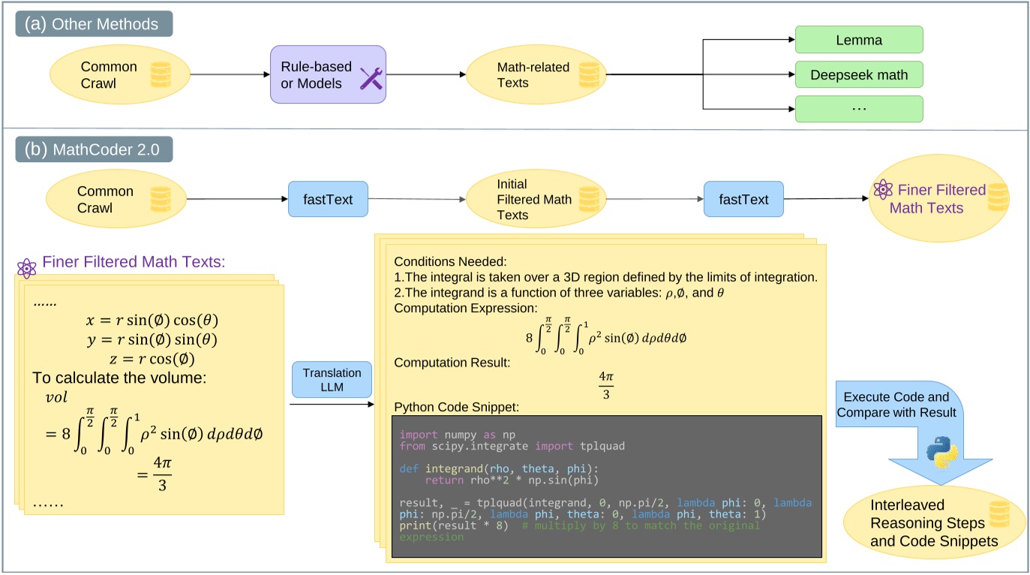Select the (b) MathCoder 2.0 label

click(x=95, y=149)
